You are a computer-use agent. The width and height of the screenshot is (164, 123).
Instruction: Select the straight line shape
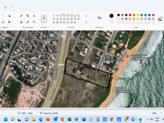click(54, 15)
